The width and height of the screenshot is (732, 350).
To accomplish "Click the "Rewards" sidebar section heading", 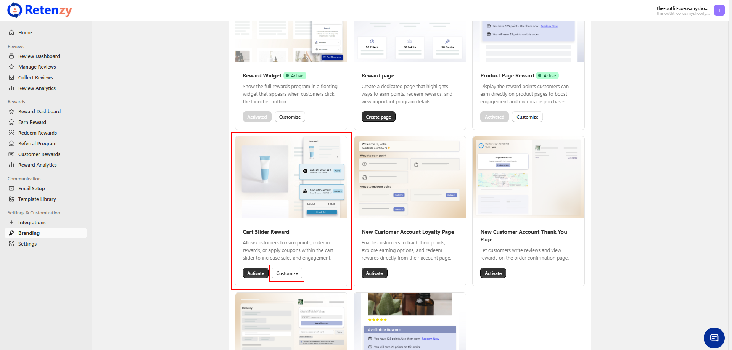I will [x=16, y=102].
